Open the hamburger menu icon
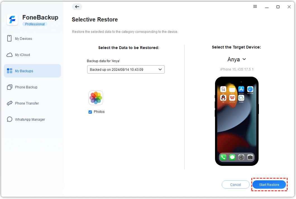Screen dimensions: 296x199 [x=255, y=7]
